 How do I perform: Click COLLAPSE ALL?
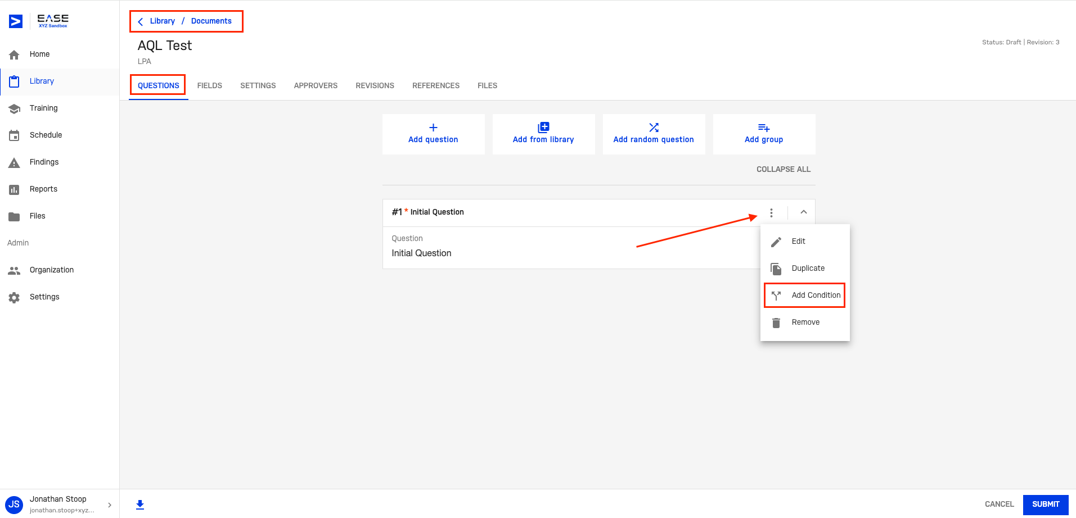[x=784, y=170]
